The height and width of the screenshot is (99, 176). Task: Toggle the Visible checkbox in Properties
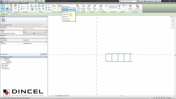(x=24, y=32)
